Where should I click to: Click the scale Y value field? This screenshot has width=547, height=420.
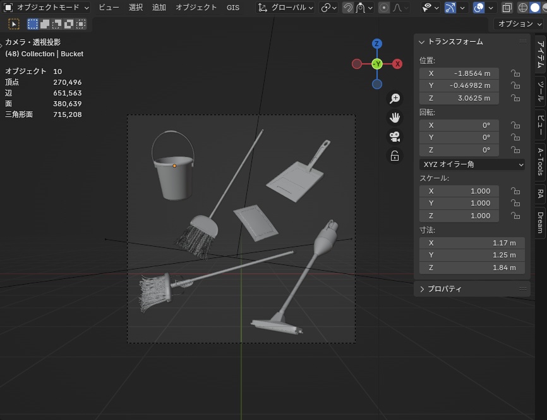coord(459,203)
